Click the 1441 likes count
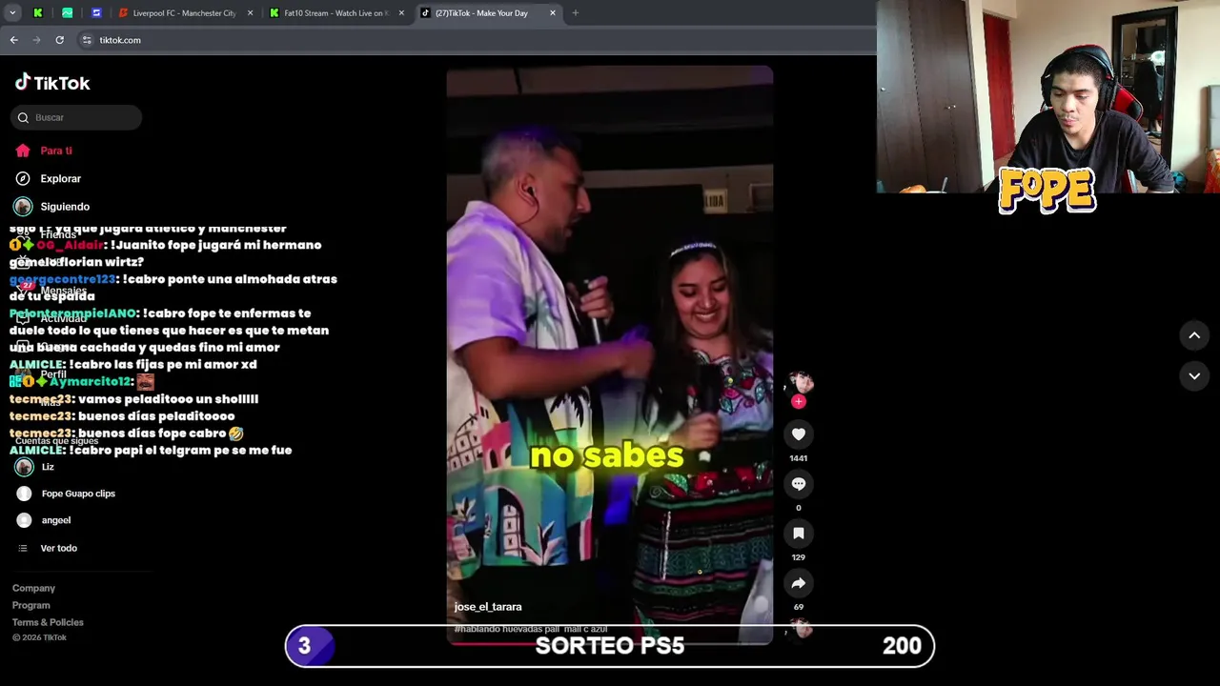The height and width of the screenshot is (686, 1220). tap(799, 458)
